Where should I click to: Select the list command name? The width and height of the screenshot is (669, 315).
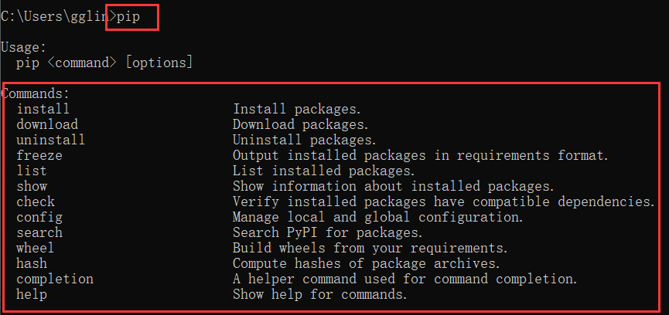click(x=32, y=171)
